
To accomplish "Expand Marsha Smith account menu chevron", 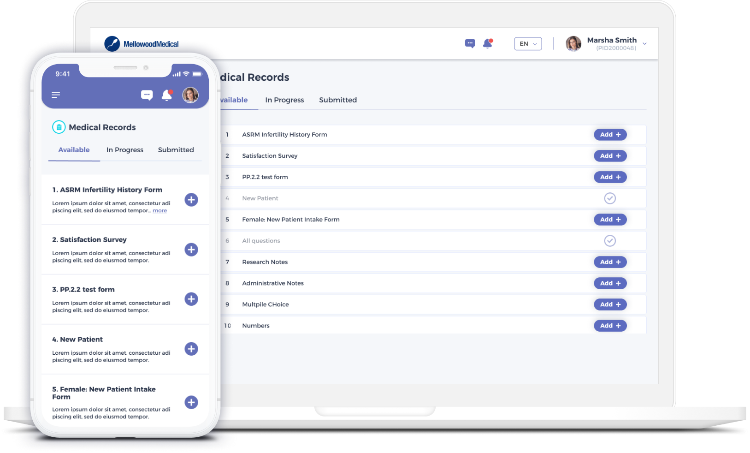I will 644,44.
